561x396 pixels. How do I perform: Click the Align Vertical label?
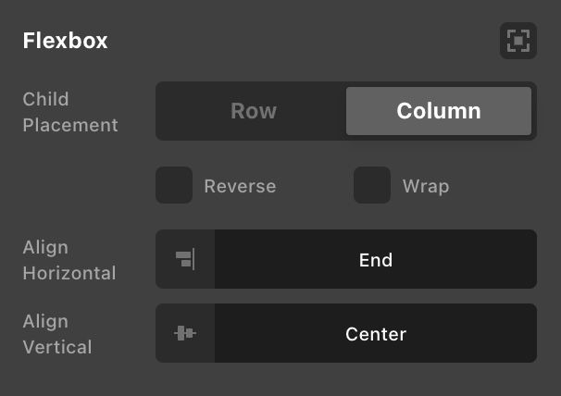[57, 334]
